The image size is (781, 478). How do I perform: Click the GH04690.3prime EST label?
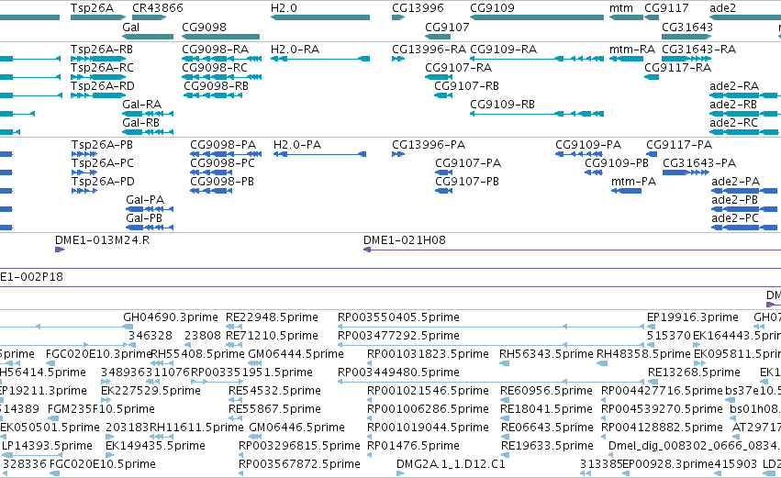coord(171,317)
